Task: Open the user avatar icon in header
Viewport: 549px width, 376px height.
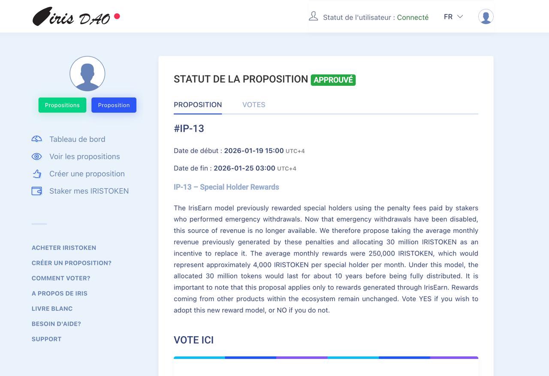Action: tap(486, 17)
